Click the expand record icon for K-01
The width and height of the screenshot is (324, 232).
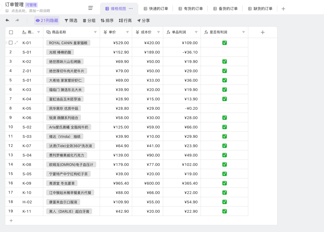[16, 43]
